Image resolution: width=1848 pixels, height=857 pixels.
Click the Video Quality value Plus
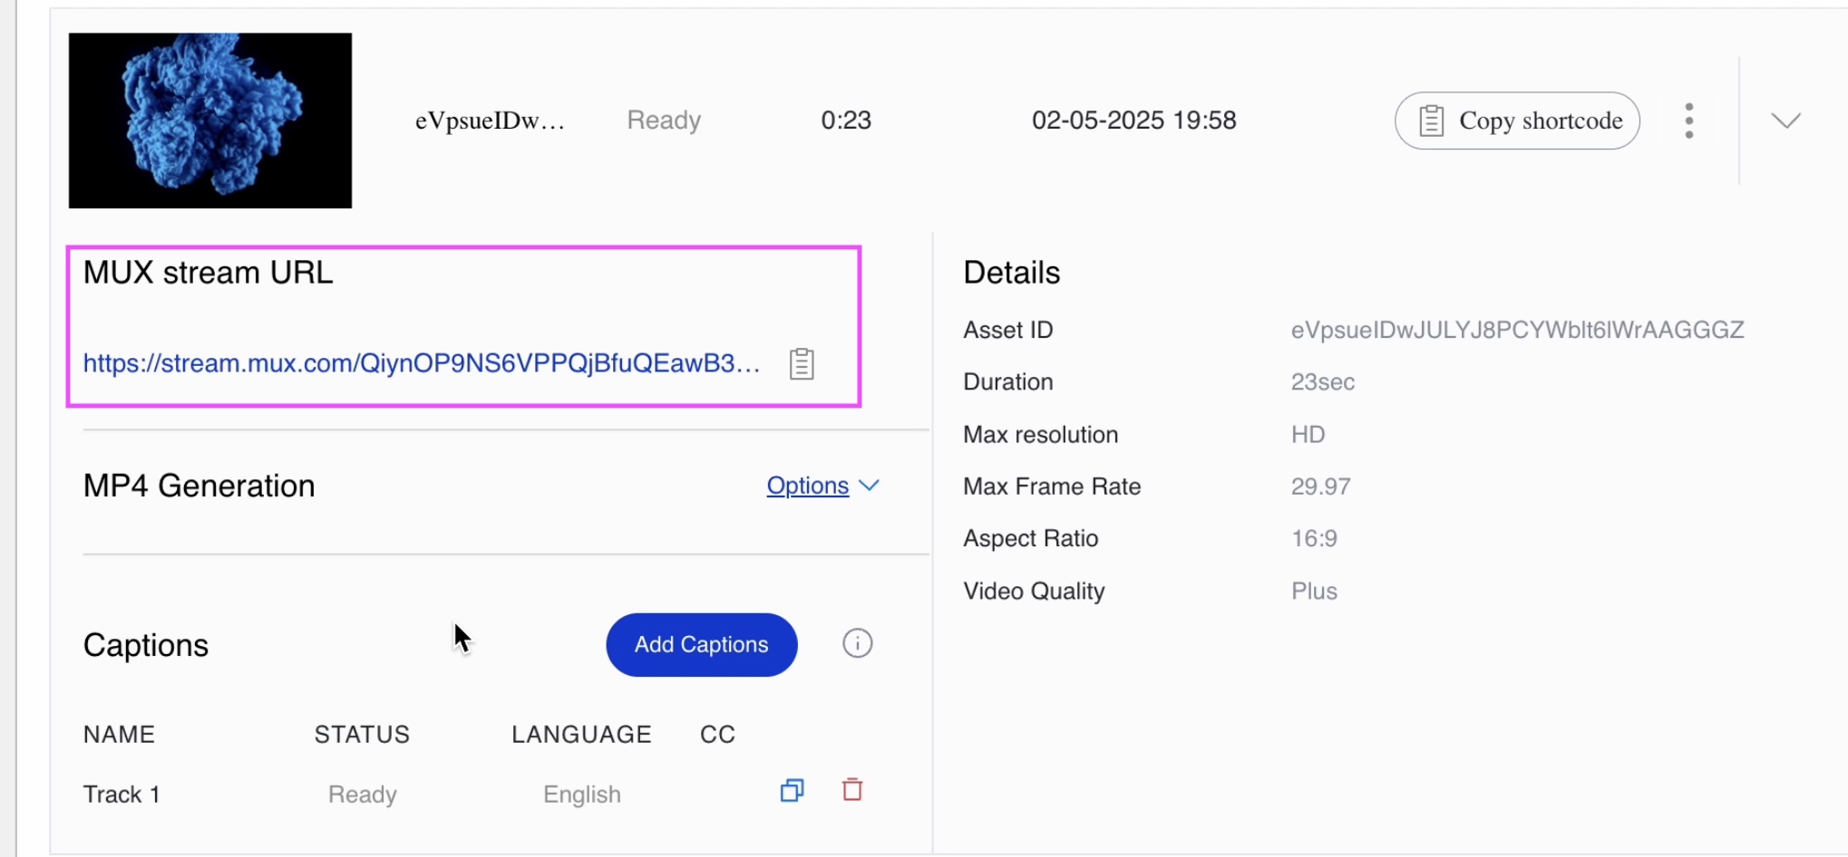(1314, 592)
